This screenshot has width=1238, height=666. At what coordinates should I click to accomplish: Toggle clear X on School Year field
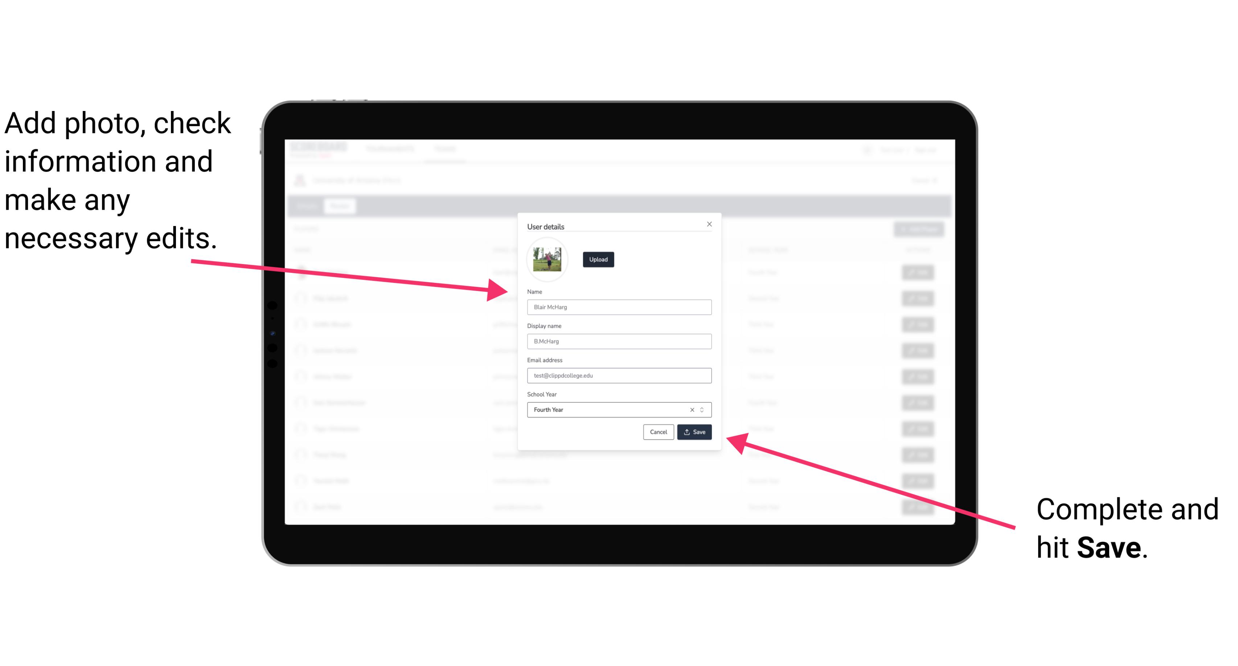click(692, 409)
